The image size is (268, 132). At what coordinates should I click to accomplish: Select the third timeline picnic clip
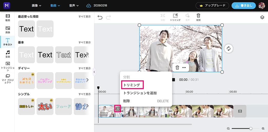[x=202, y=111]
